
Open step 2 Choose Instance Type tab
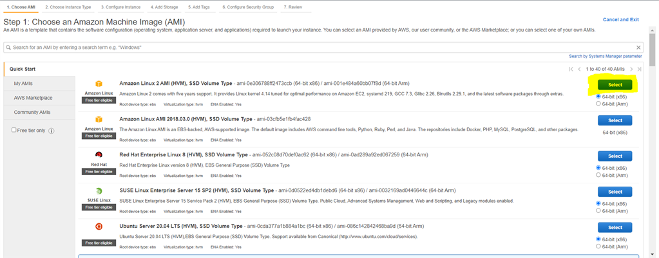click(x=68, y=7)
